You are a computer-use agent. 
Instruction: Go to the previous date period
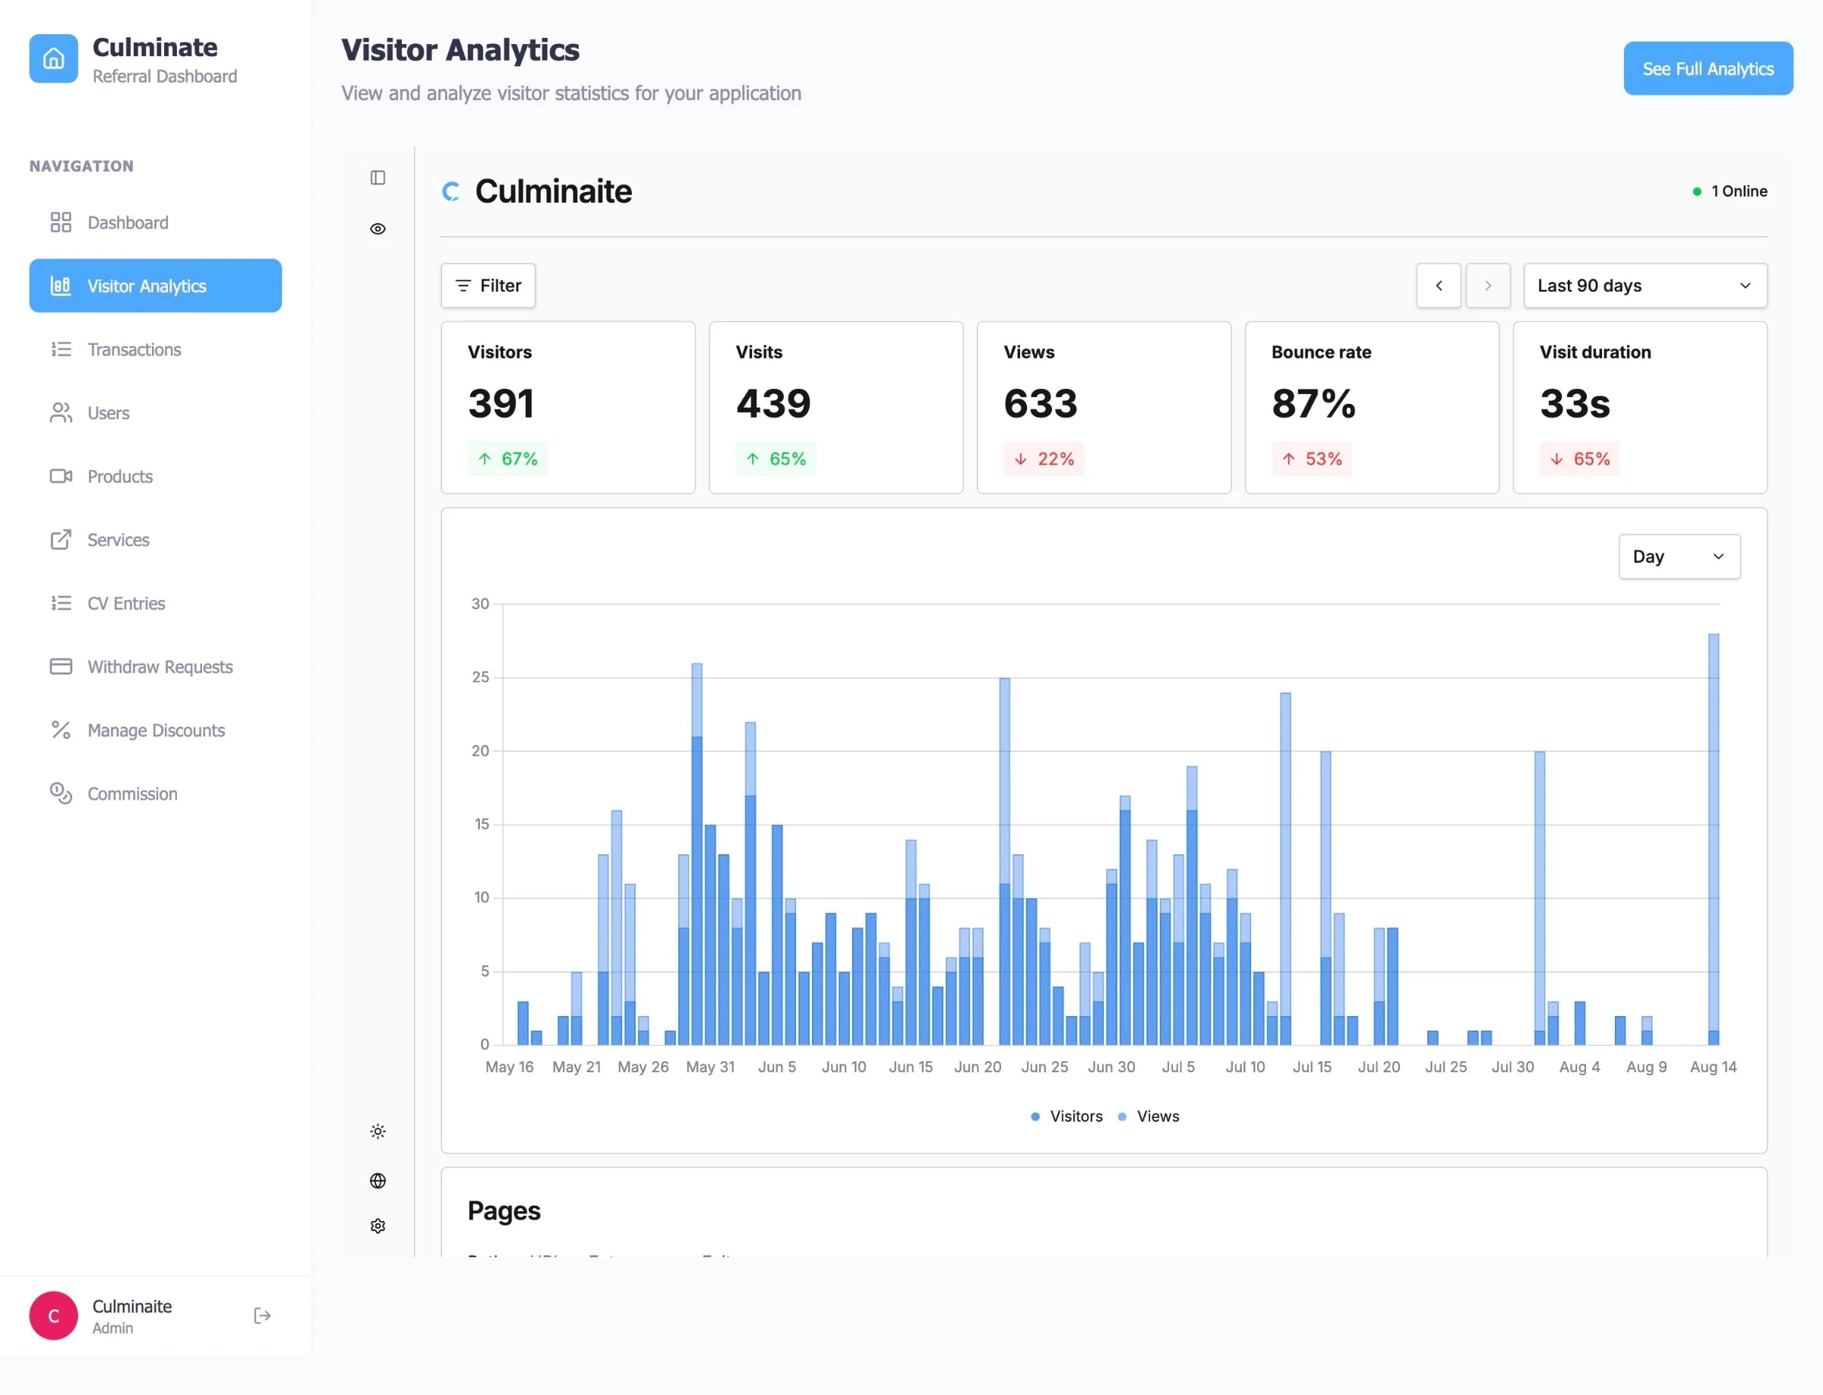click(1439, 286)
